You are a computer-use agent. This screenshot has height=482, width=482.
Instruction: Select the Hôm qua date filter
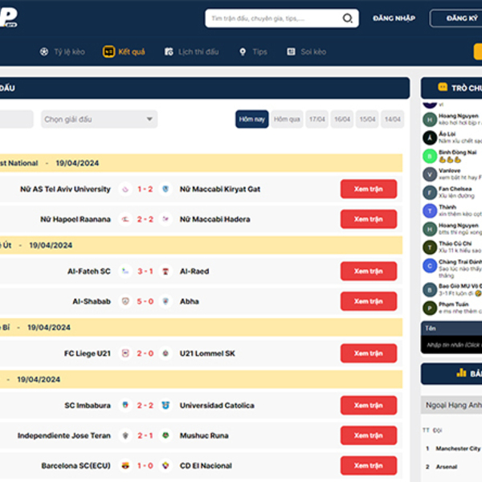click(x=287, y=119)
